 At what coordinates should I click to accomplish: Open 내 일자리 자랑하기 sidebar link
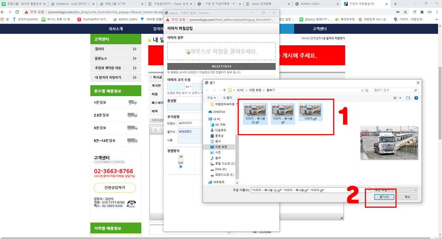[x=116, y=77]
